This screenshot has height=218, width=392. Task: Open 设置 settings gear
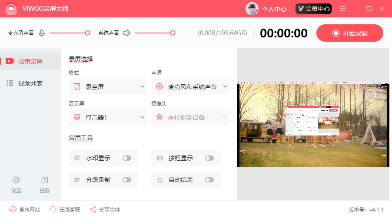(x=16, y=185)
